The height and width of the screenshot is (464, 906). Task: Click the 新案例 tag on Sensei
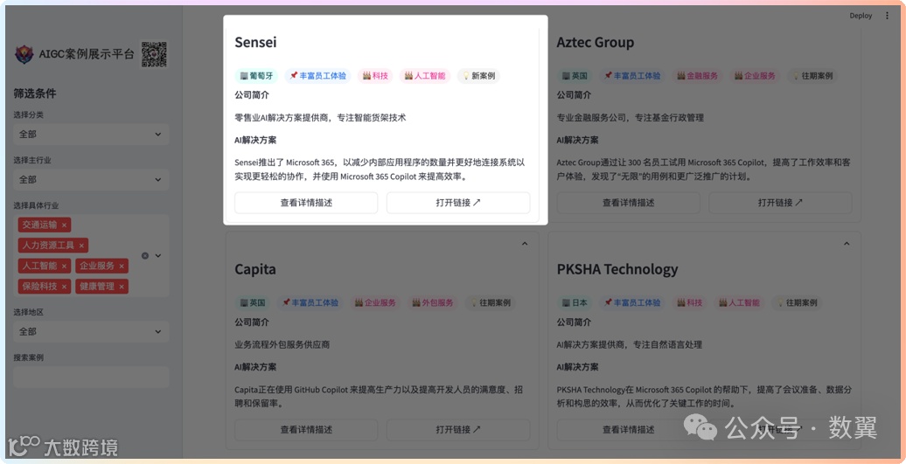[478, 76]
